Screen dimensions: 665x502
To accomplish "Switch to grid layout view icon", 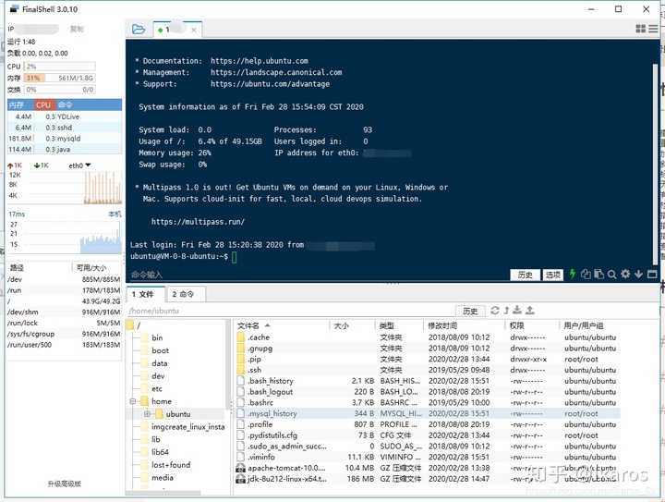I will [x=640, y=29].
